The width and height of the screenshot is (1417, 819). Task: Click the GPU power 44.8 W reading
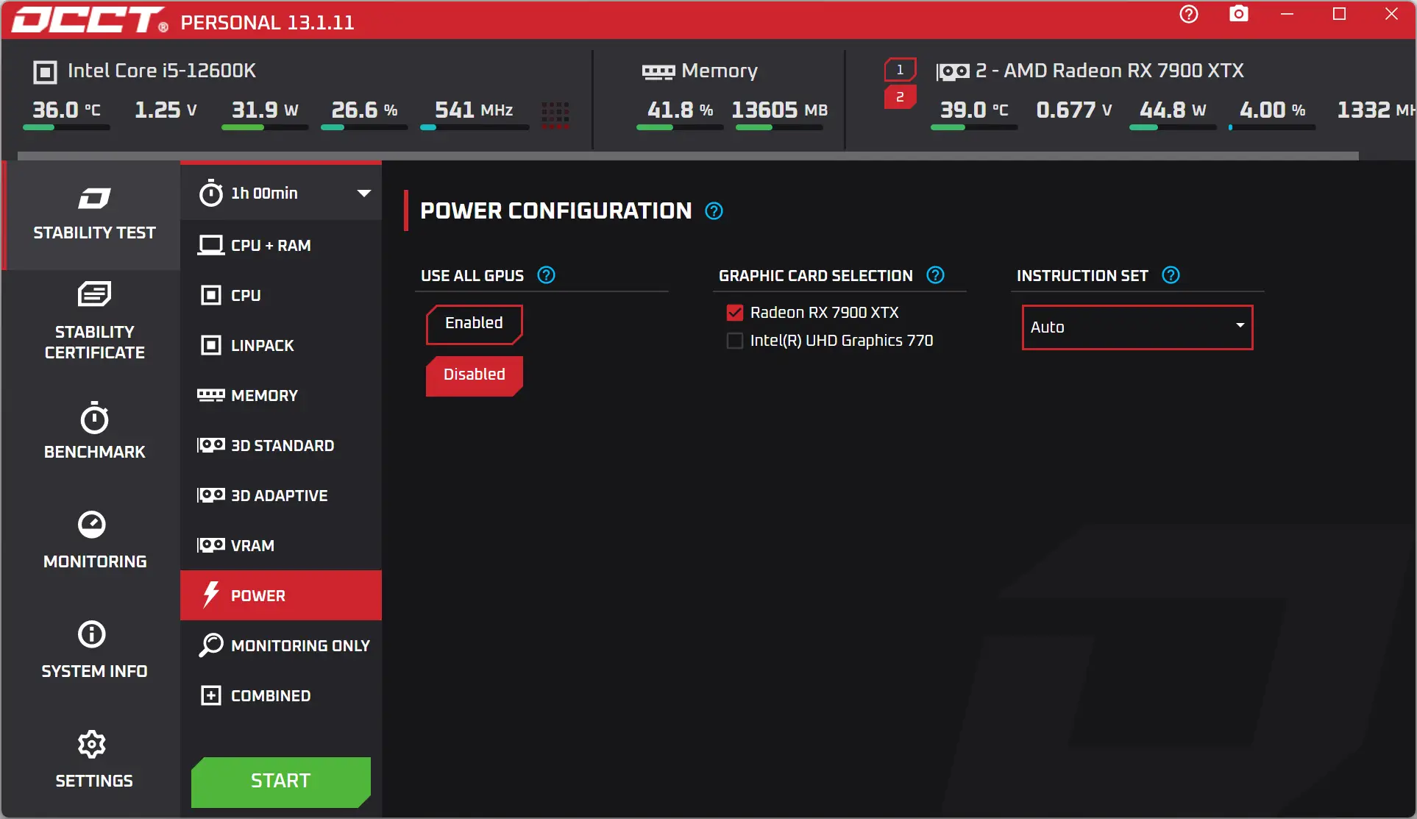tap(1173, 110)
